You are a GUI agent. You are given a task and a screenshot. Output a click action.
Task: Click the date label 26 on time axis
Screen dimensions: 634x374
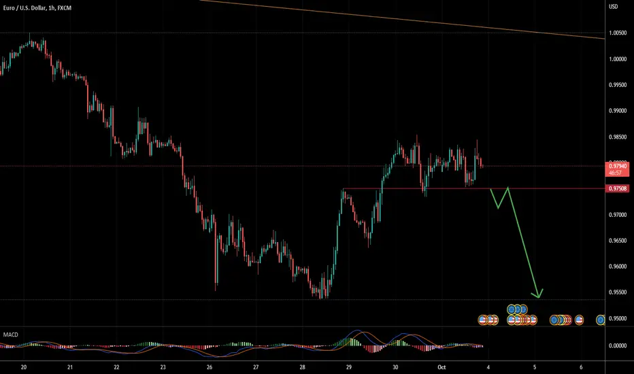tap(210, 367)
